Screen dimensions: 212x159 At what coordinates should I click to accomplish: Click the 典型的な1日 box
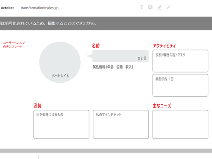180,85
